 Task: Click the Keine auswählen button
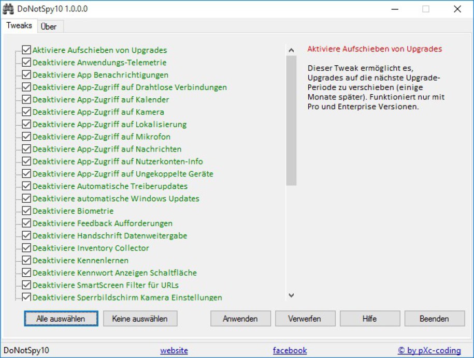pos(140,319)
